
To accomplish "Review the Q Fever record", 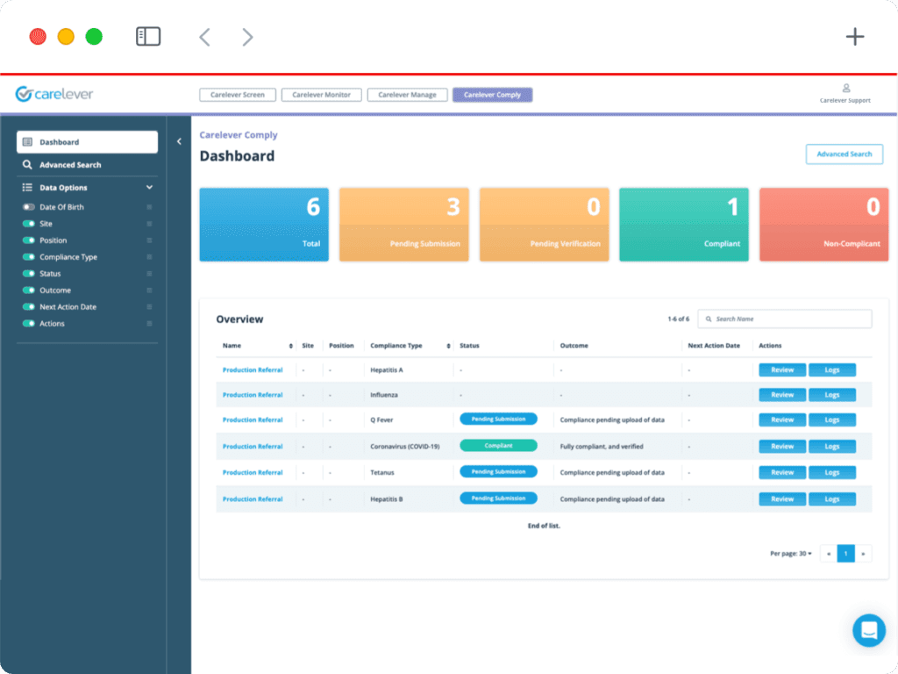I will point(781,420).
